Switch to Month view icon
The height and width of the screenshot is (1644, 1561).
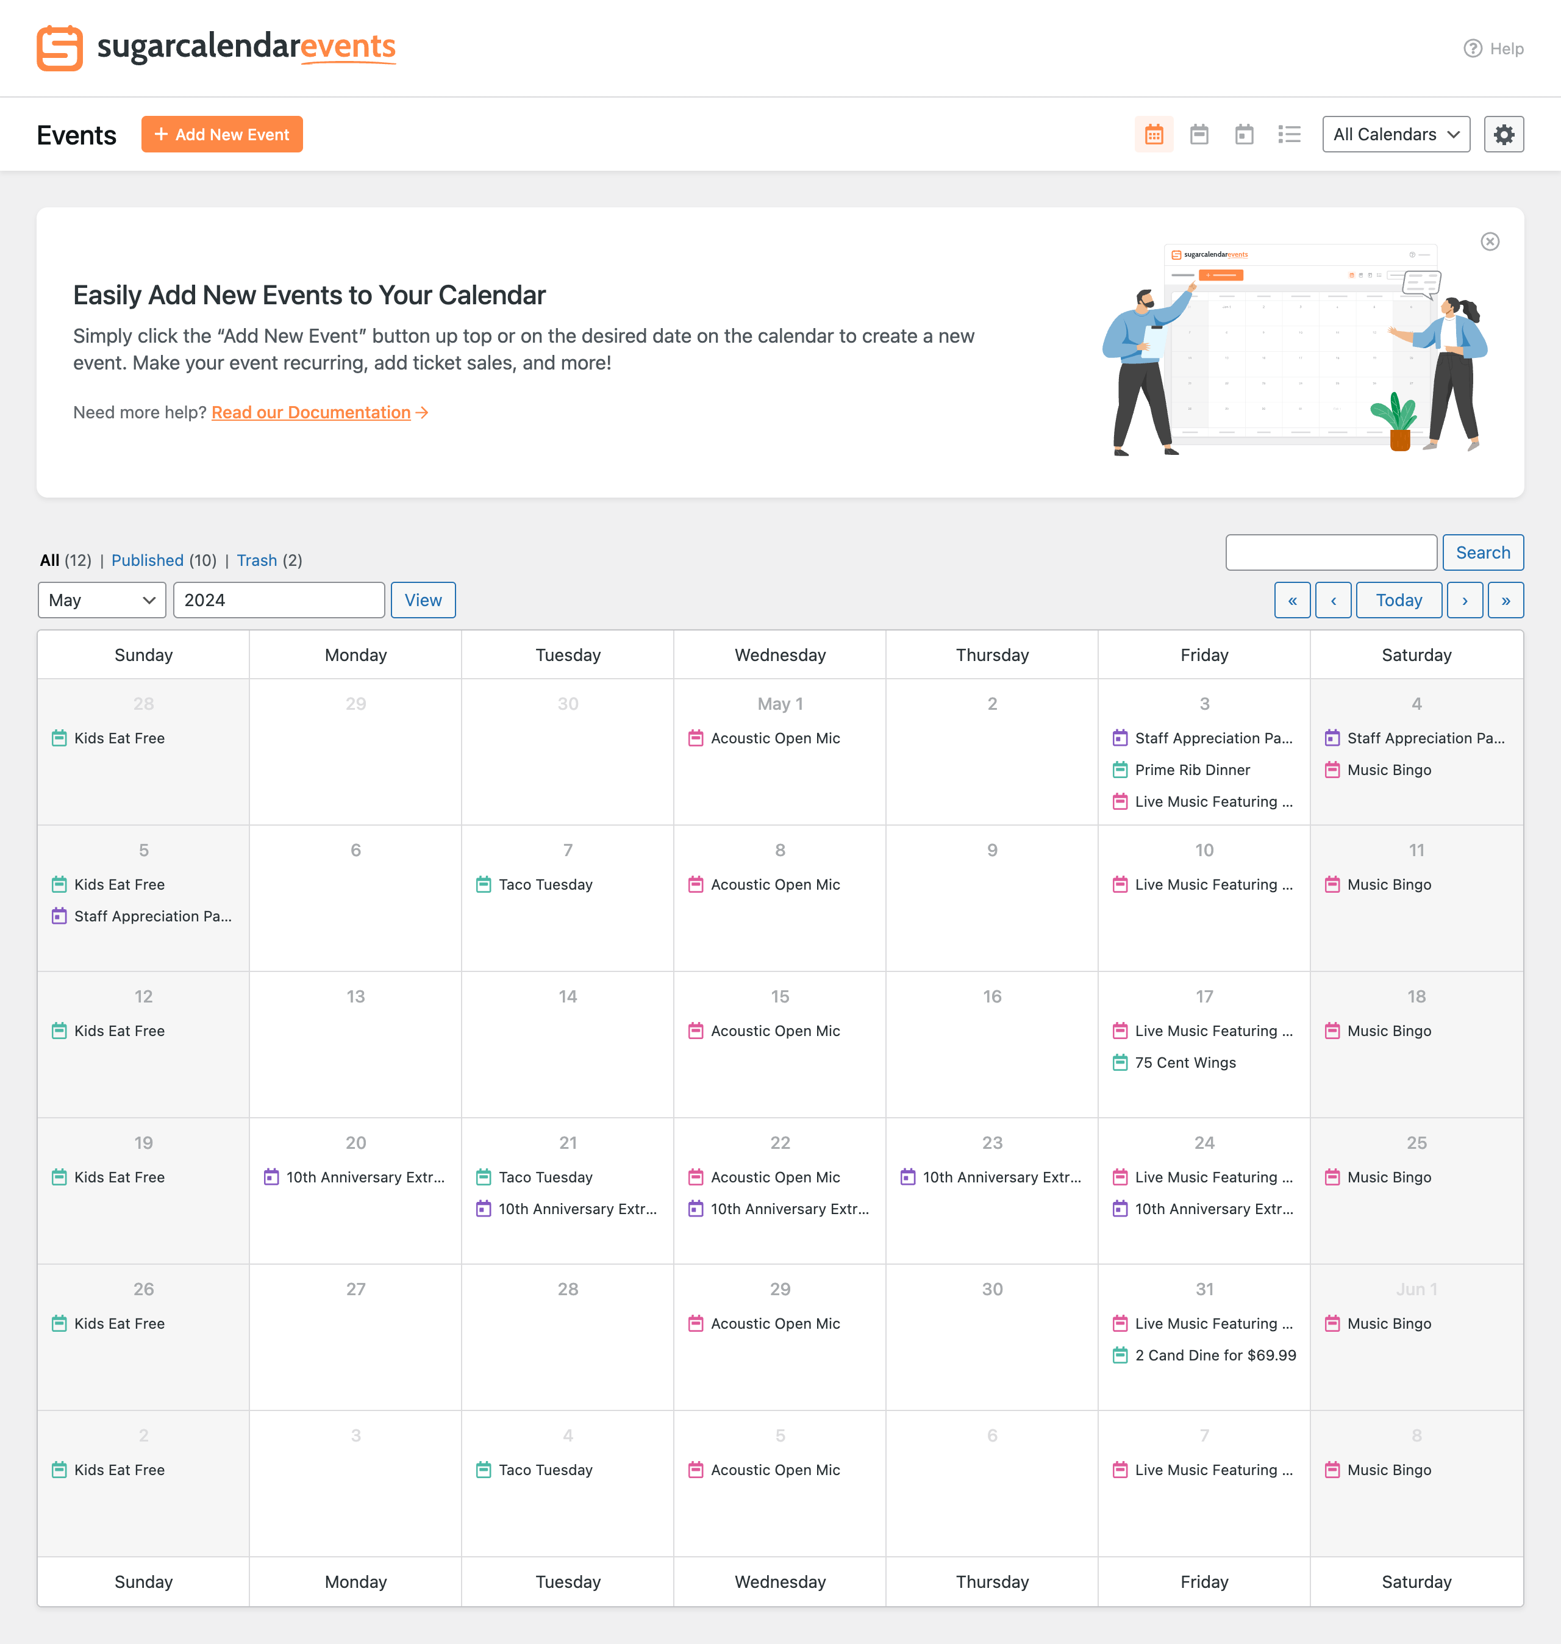click(x=1153, y=135)
